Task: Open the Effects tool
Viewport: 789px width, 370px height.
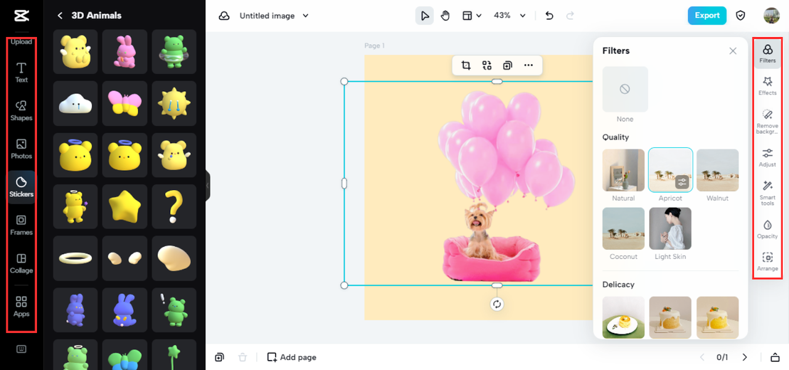Action: (767, 86)
